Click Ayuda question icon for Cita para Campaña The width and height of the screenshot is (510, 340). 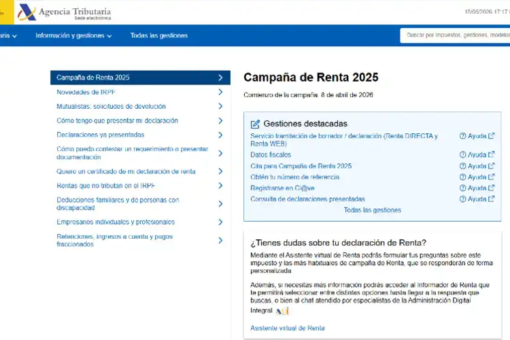463,166
